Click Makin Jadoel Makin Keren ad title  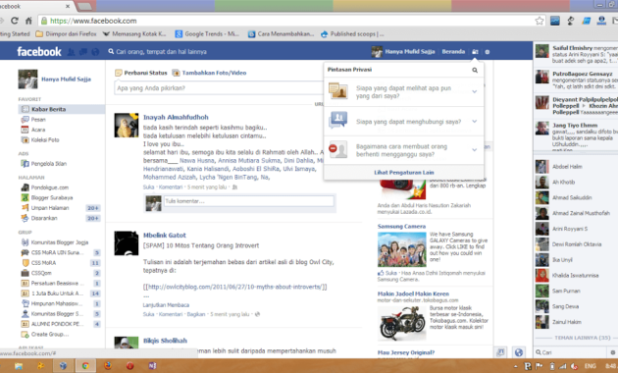(x=413, y=293)
